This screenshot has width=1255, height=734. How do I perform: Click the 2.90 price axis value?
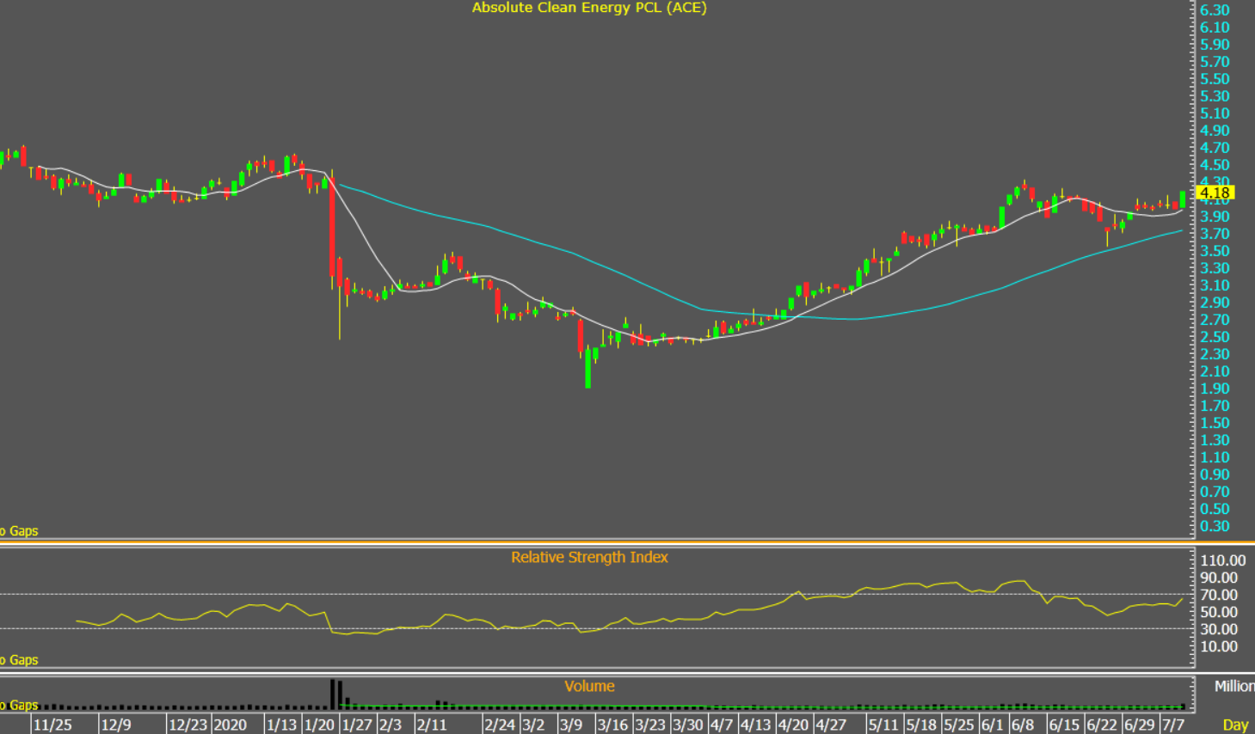click(1215, 303)
